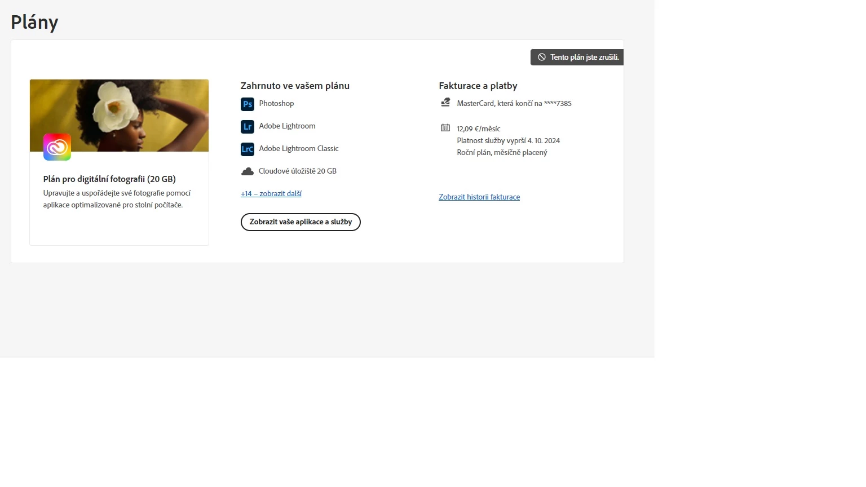Click the MasterCard payment method icon
Image resolution: width=866 pixels, height=487 pixels.
point(445,102)
